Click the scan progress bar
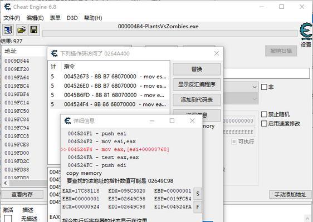This screenshot has width=313, height=222. [x=170, y=33]
